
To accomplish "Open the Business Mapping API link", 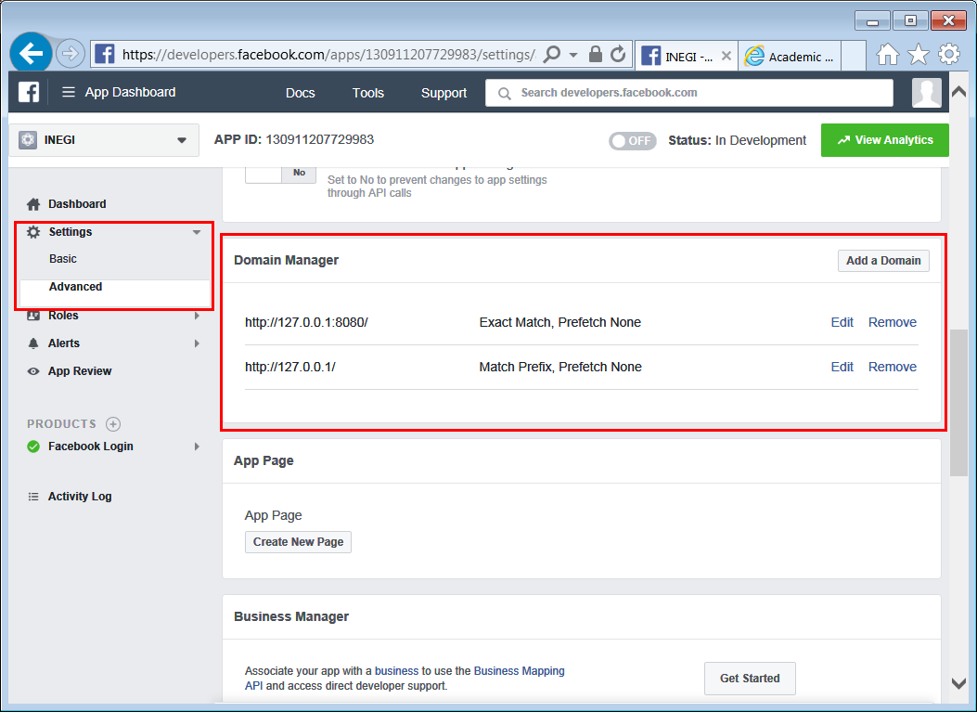I will tap(519, 671).
